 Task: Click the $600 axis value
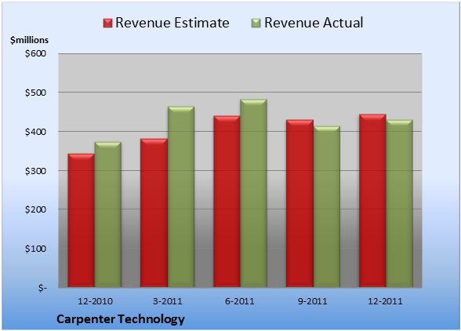[x=35, y=53]
